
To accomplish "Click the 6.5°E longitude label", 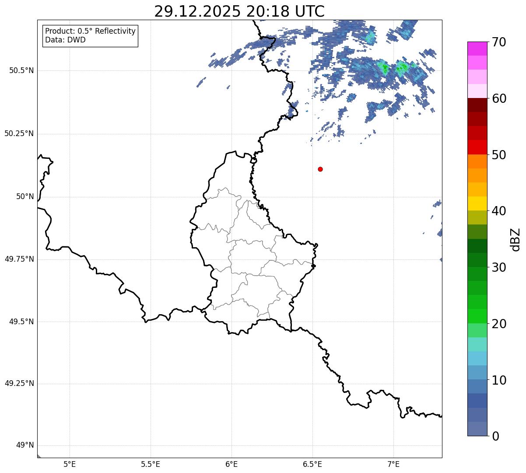I will [312, 464].
